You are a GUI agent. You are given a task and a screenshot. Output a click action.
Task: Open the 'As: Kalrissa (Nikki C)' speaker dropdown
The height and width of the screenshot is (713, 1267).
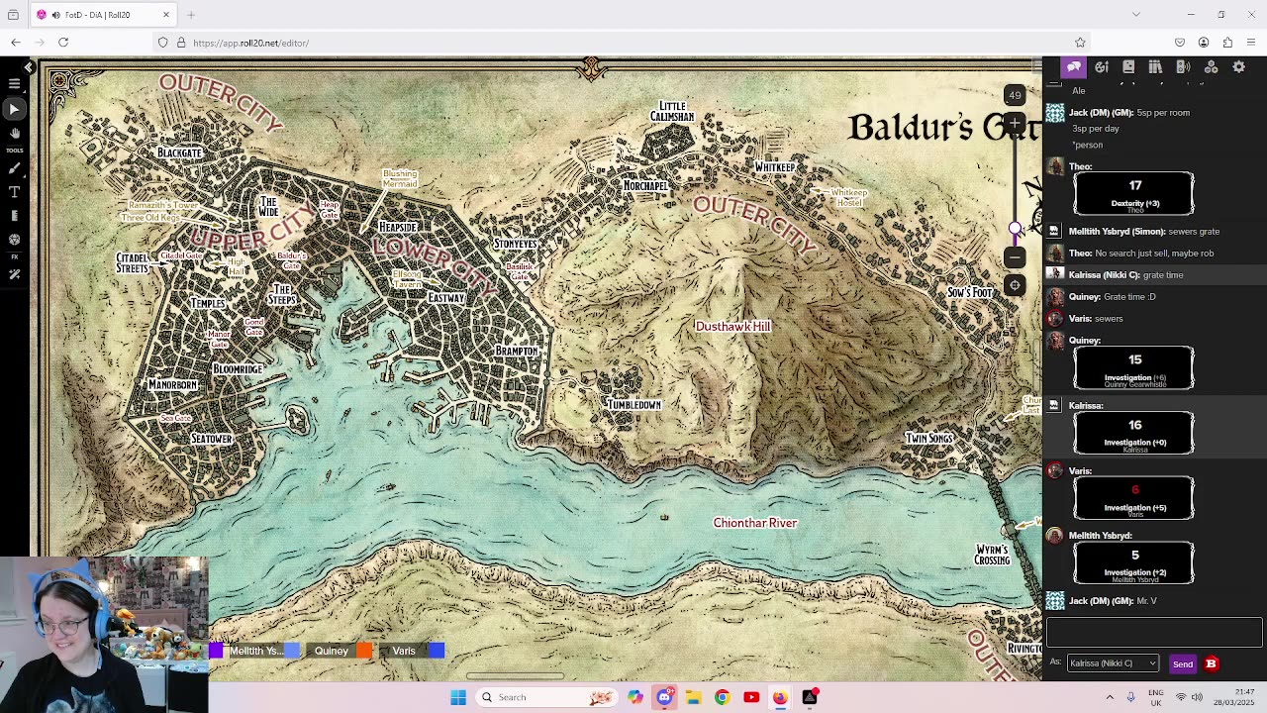1113,663
